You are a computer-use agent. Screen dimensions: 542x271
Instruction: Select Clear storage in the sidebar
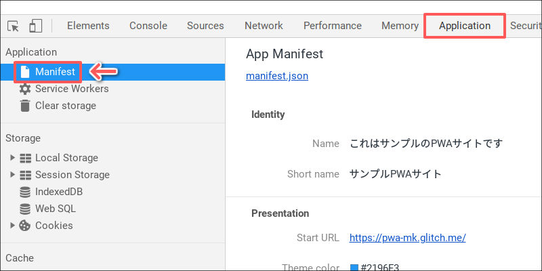tap(66, 106)
